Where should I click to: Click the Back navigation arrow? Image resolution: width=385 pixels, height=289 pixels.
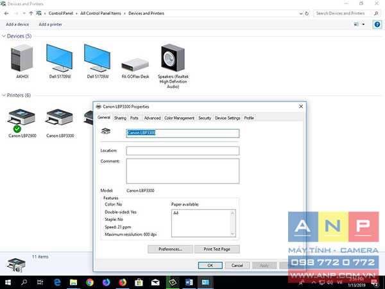click(x=6, y=13)
